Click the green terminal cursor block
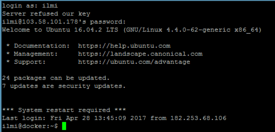Image resolution: width=275 pixels, height=132 pixels. pos(64,126)
